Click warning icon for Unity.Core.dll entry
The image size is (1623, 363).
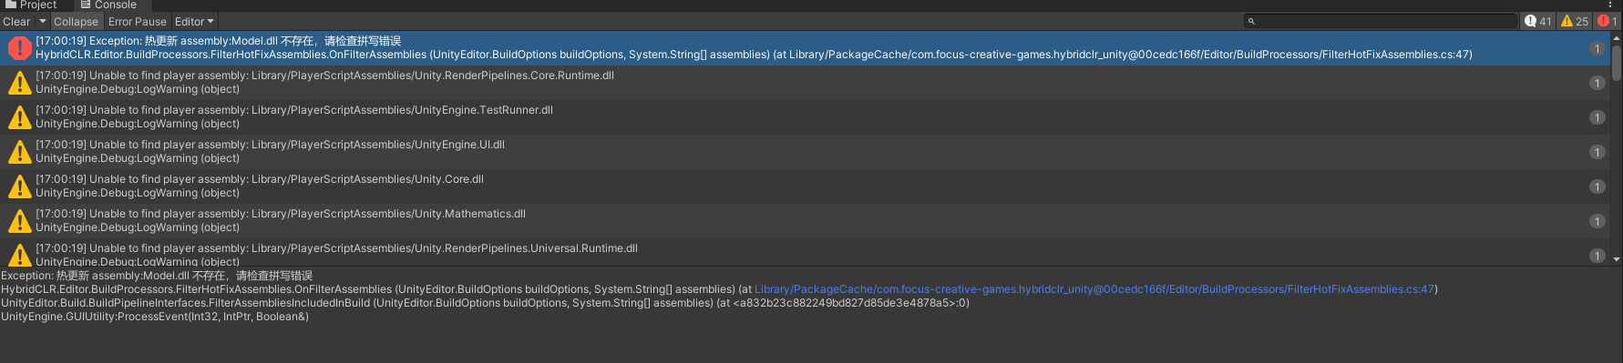19,187
